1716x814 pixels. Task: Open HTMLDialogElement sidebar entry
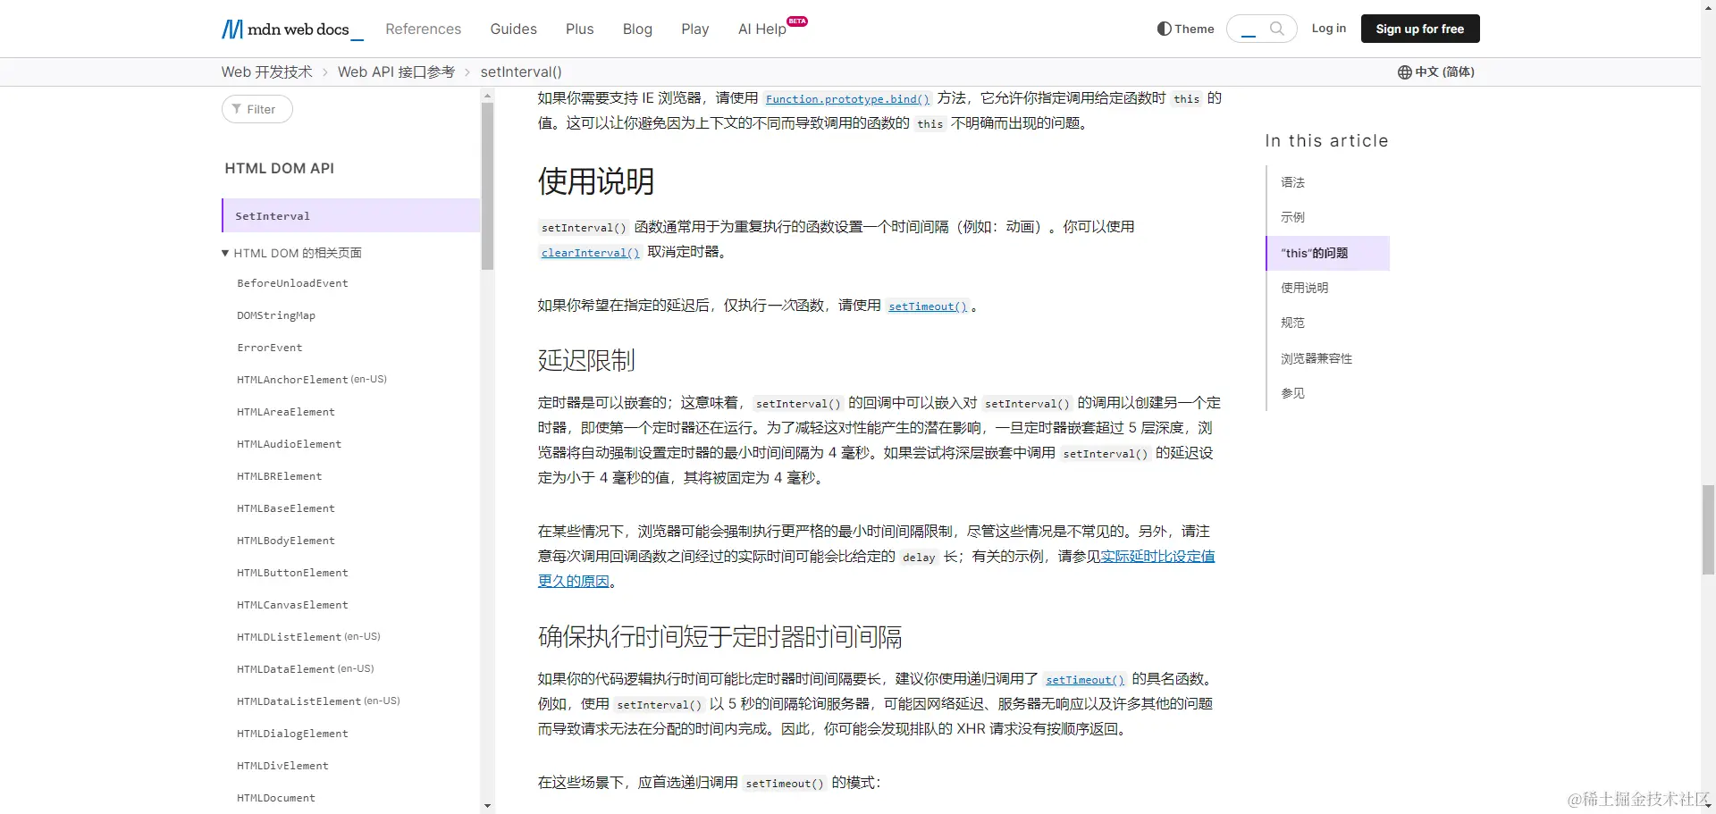(x=292, y=734)
